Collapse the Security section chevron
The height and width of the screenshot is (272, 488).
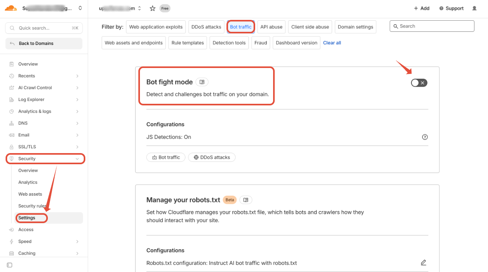point(77,159)
